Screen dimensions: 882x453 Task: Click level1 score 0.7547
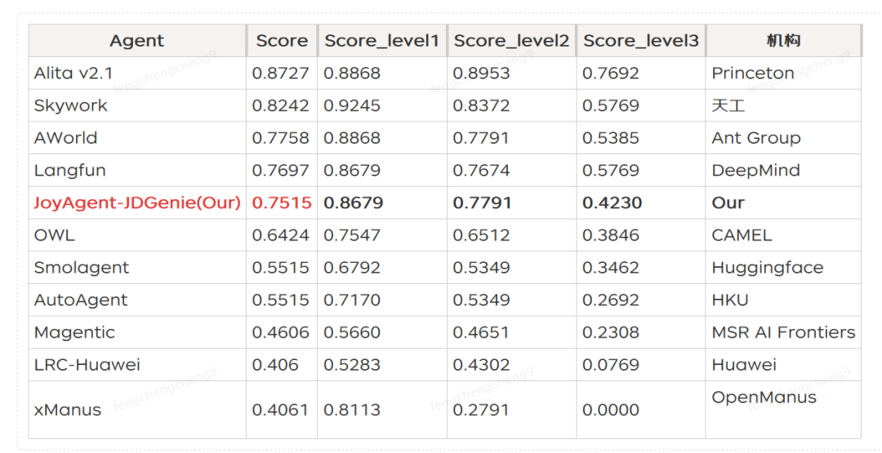point(351,236)
